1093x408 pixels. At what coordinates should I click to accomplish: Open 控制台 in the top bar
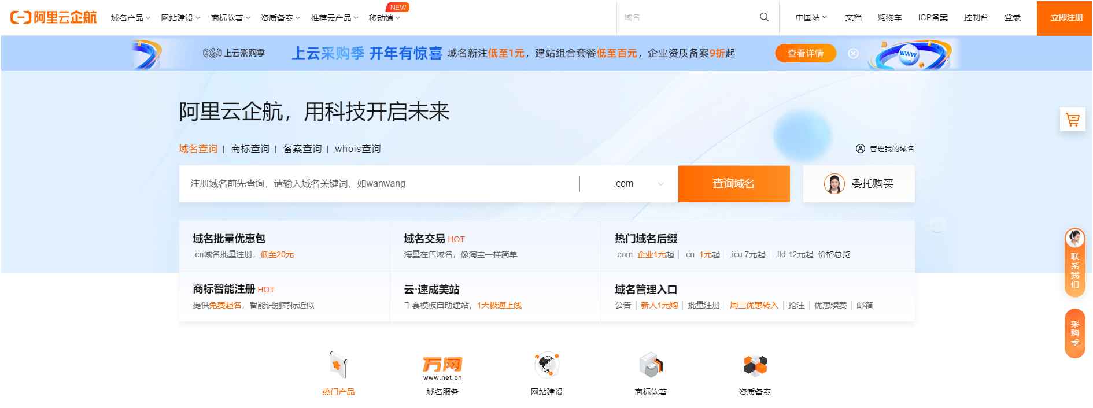pyautogui.click(x=976, y=17)
